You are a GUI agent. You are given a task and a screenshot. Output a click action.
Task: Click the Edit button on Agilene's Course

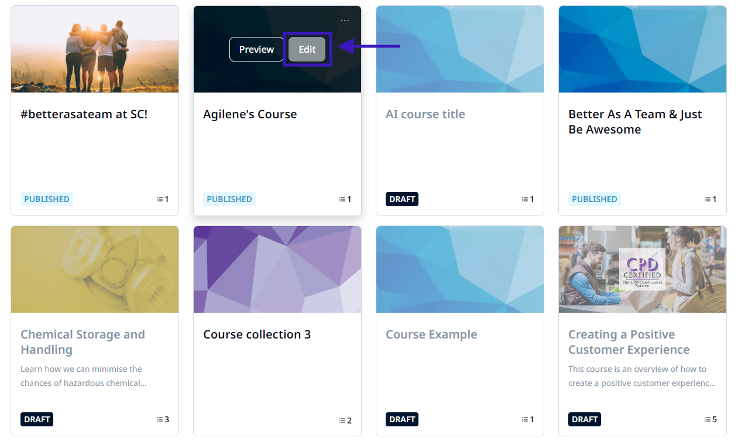click(307, 49)
